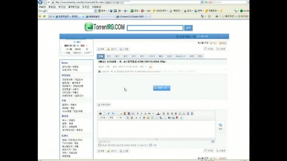287x161 pixels.
Task: Click the editor resize handle bar below the text area
Action: [156, 139]
